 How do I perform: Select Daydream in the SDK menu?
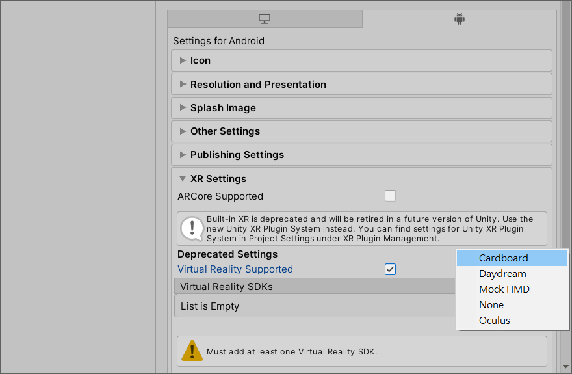502,274
